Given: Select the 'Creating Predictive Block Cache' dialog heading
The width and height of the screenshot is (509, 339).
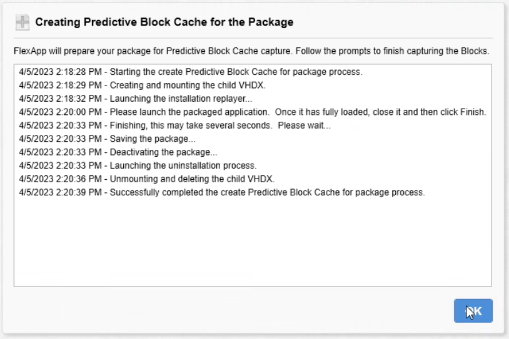Looking at the screenshot, I should tap(164, 22).
